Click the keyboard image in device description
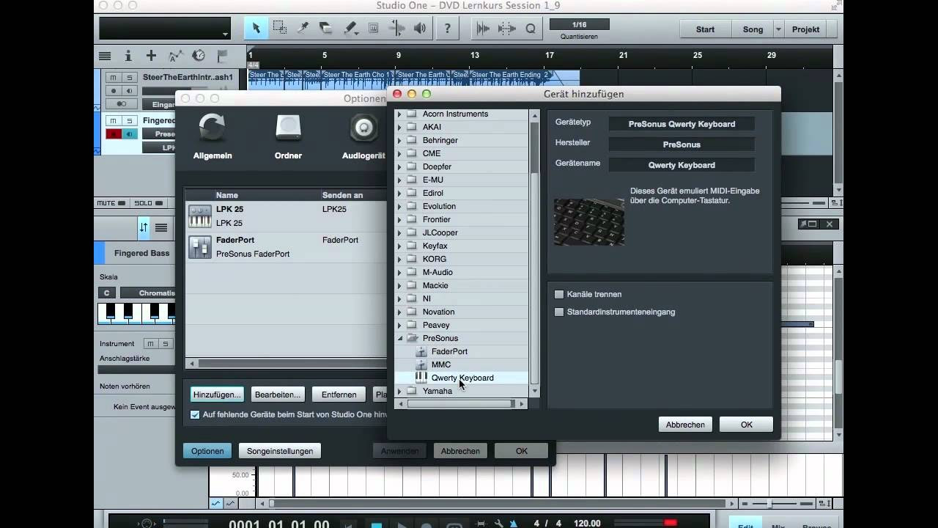The height and width of the screenshot is (528, 938). (589, 222)
